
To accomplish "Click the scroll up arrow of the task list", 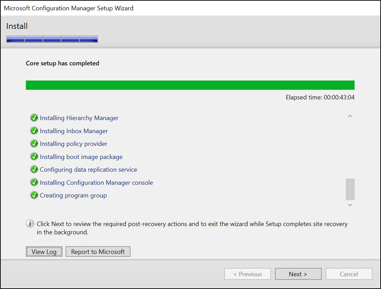I will [x=350, y=116].
